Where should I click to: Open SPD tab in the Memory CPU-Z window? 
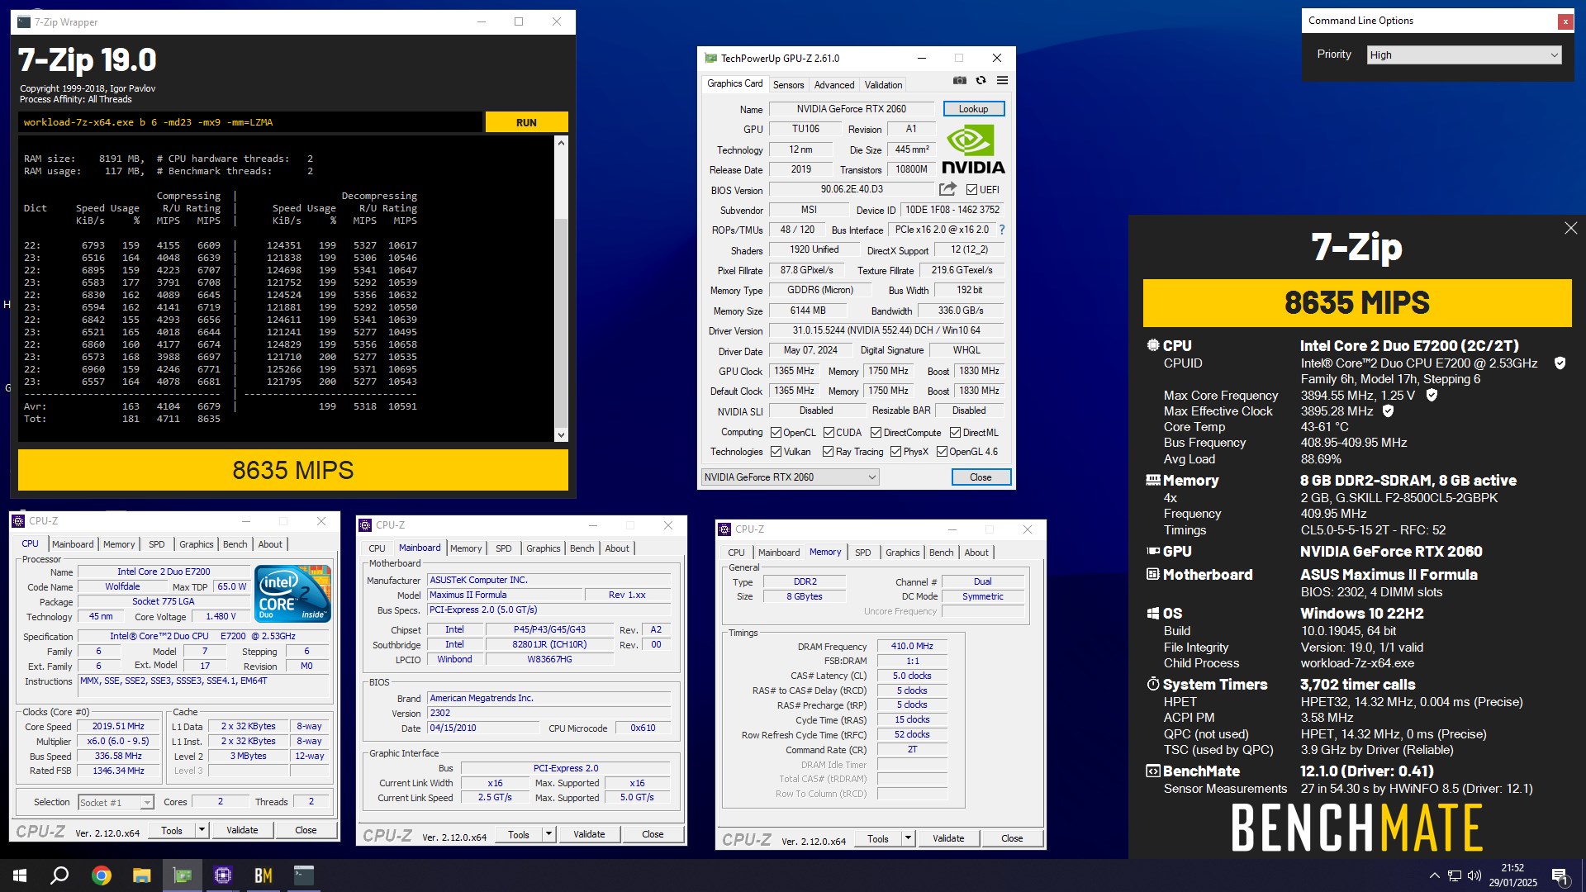pyautogui.click(x=862, y=553)
